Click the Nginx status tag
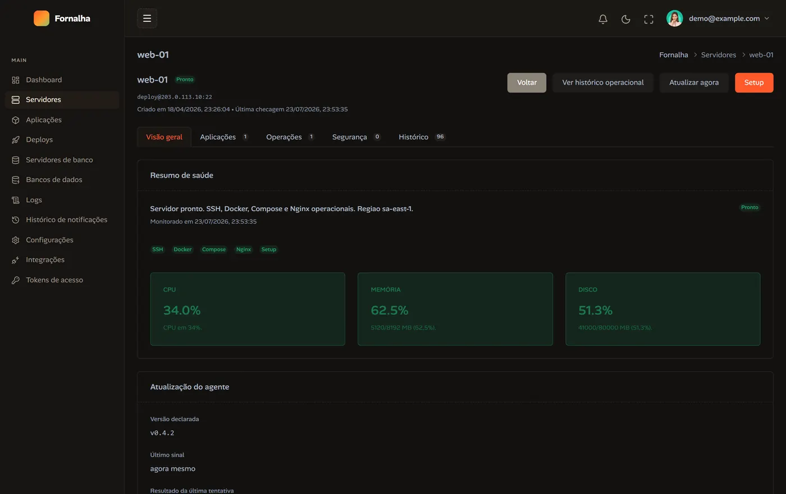 click(x=244, y=249)
